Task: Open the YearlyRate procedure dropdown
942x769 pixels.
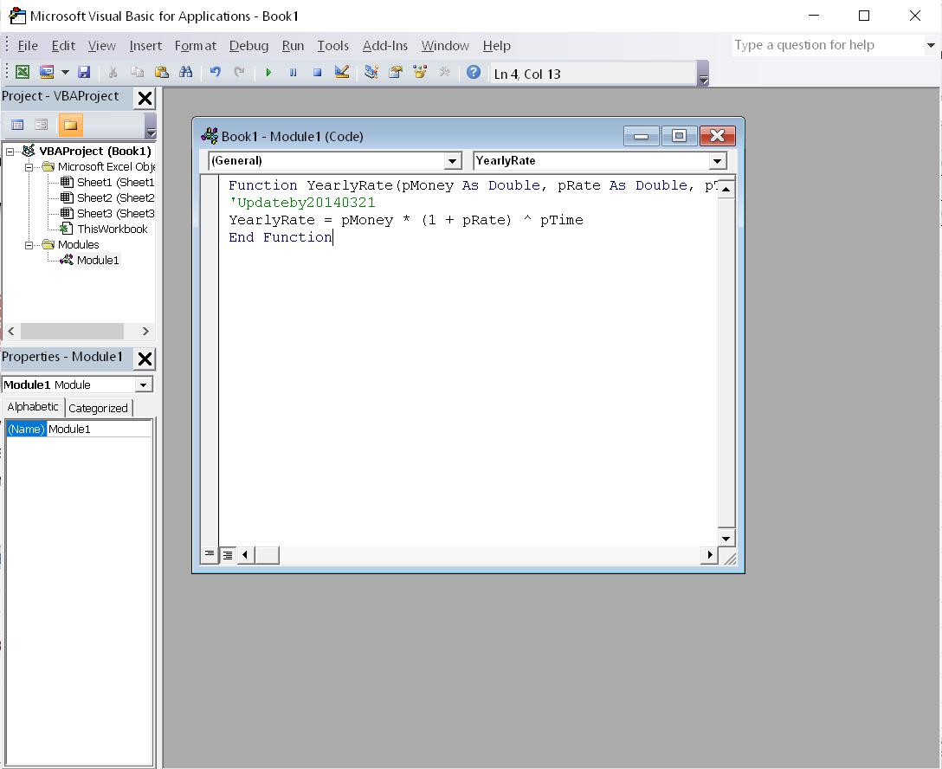Action: (717, 161)
